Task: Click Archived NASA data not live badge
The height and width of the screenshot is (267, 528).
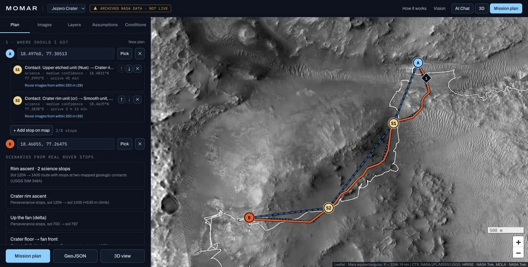Action: click(130, 8)
